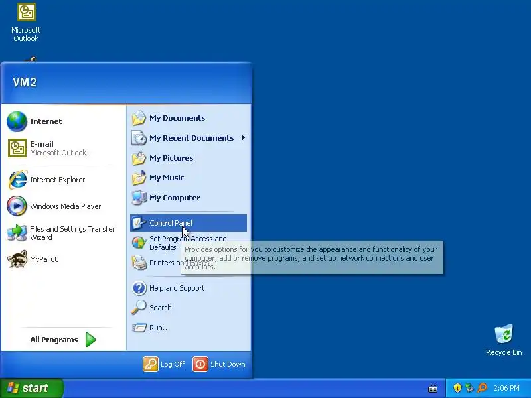Select the Run... menu label
Viewport: 531px width, 398px height.
(159, 328)
